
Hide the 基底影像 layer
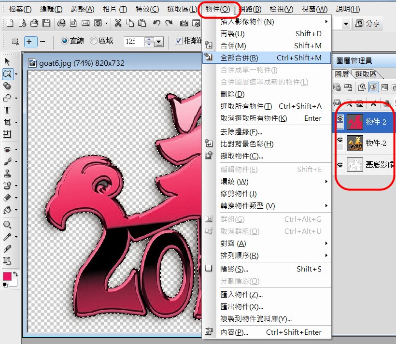340,165
